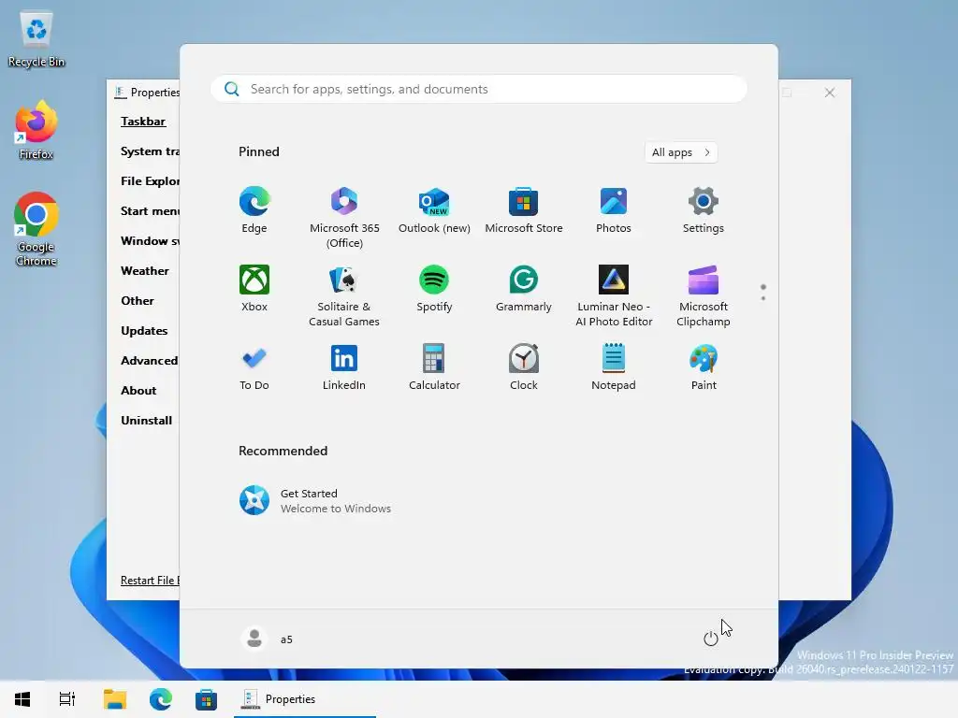This screenshot has width=958, height=718.
Task: Launch the Xbox app
Action: click(x=254, y=289)
